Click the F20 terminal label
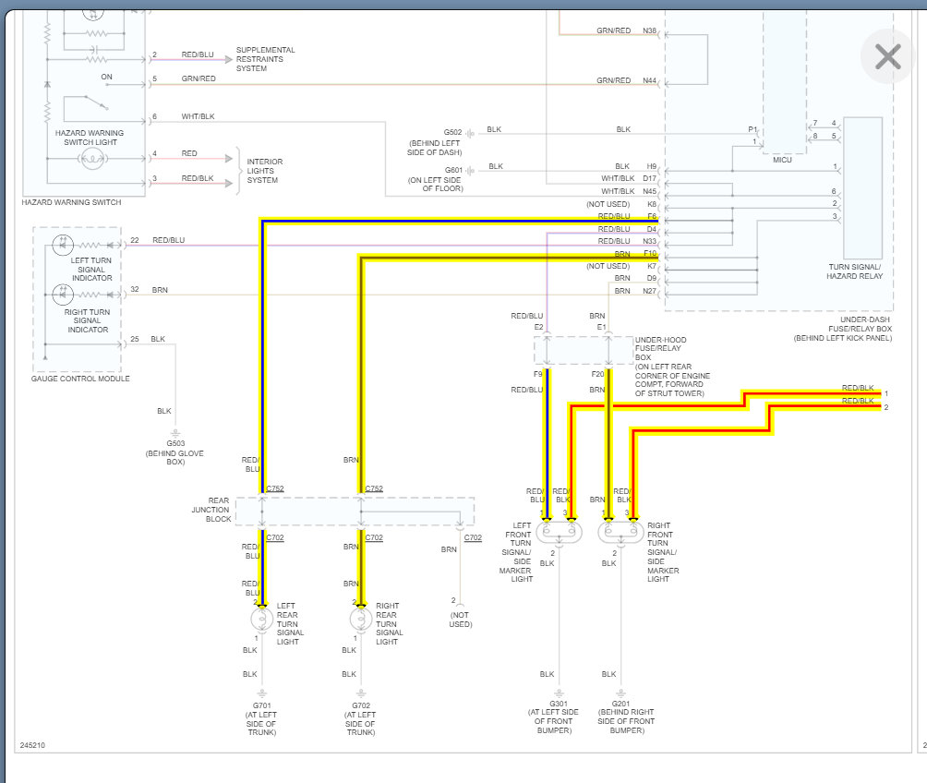The image size is (927, 783). [597, 374]
